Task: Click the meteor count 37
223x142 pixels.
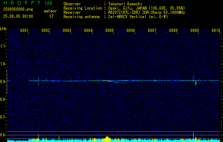Action: (x=51, y=16)
